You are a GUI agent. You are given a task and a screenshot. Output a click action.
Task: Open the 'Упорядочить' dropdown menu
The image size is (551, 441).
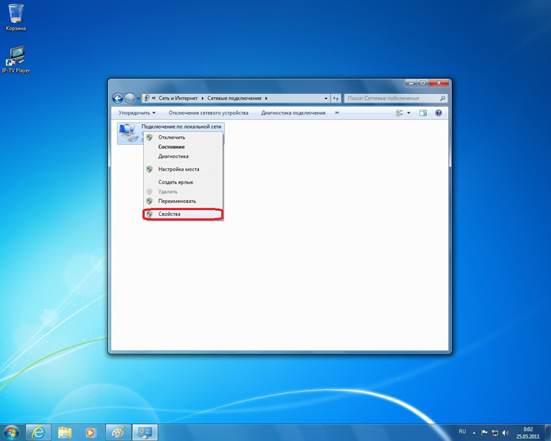(x=137, y=113)
